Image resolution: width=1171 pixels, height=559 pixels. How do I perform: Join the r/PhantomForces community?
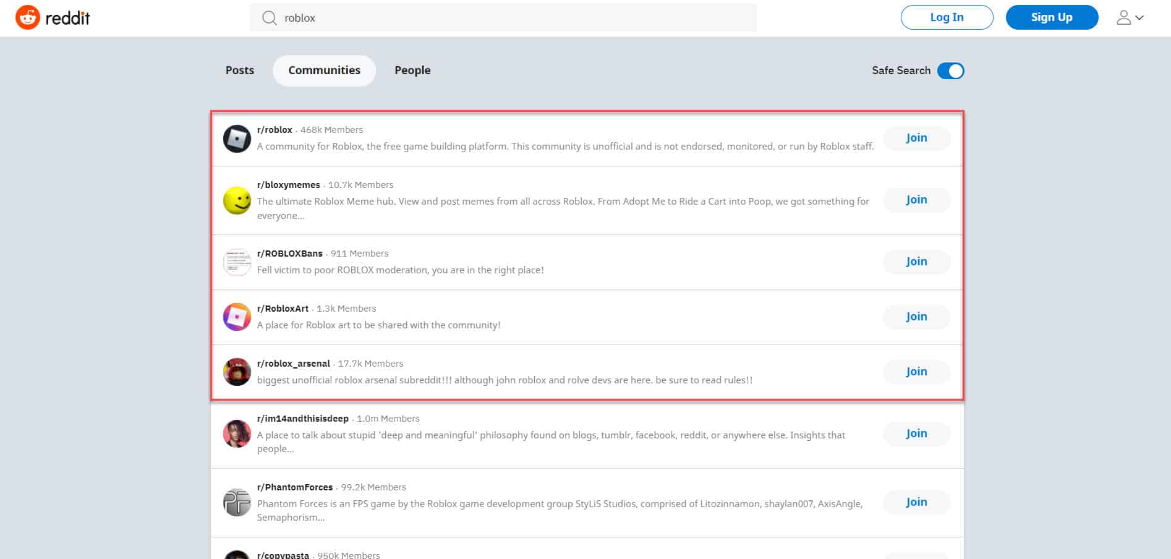[x=916, y=502]
